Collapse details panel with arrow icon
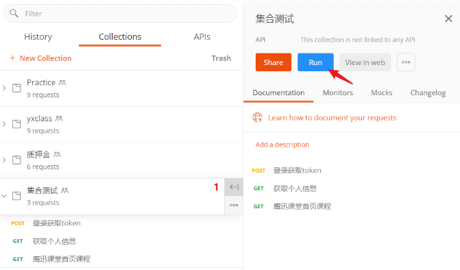 [x=234, y=187]
